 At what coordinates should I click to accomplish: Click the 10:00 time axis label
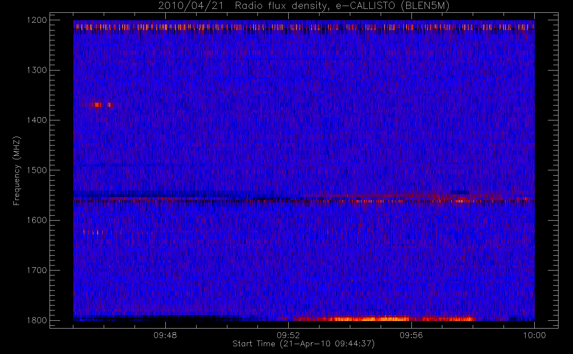(x=534, y=335)
